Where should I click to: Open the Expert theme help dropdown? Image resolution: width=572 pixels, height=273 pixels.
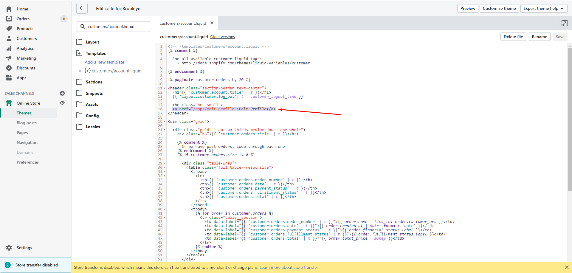(543, 8)
